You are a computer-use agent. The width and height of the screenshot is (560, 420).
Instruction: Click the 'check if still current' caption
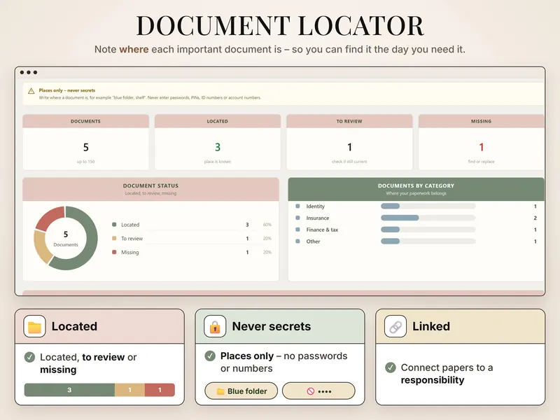click(x=349, y=162)
